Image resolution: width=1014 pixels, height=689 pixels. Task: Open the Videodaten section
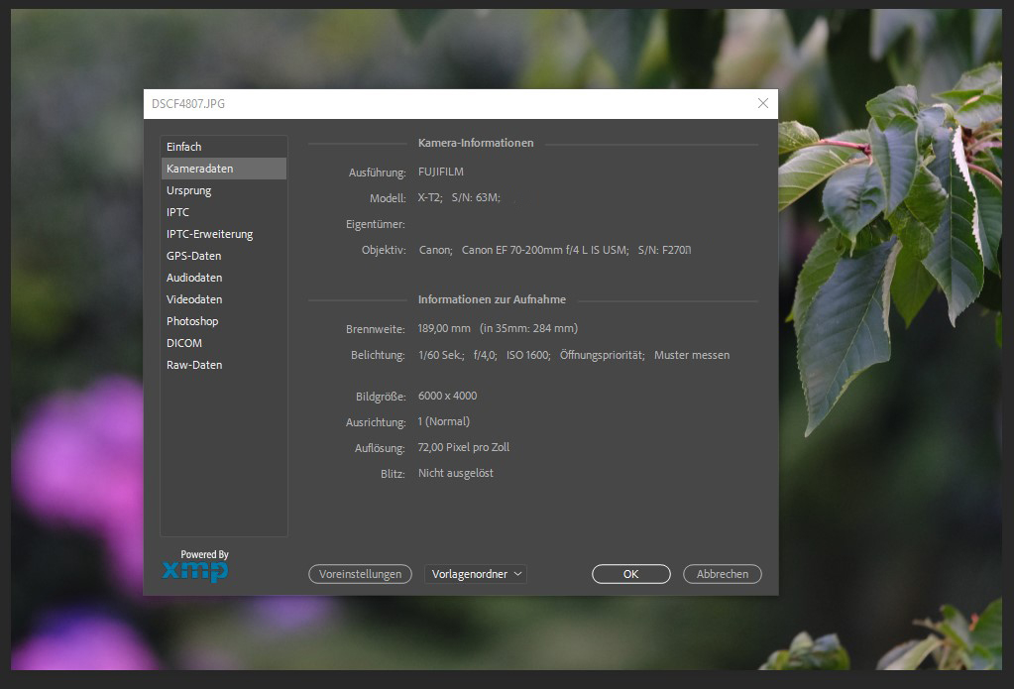click(x=223, y=299)
